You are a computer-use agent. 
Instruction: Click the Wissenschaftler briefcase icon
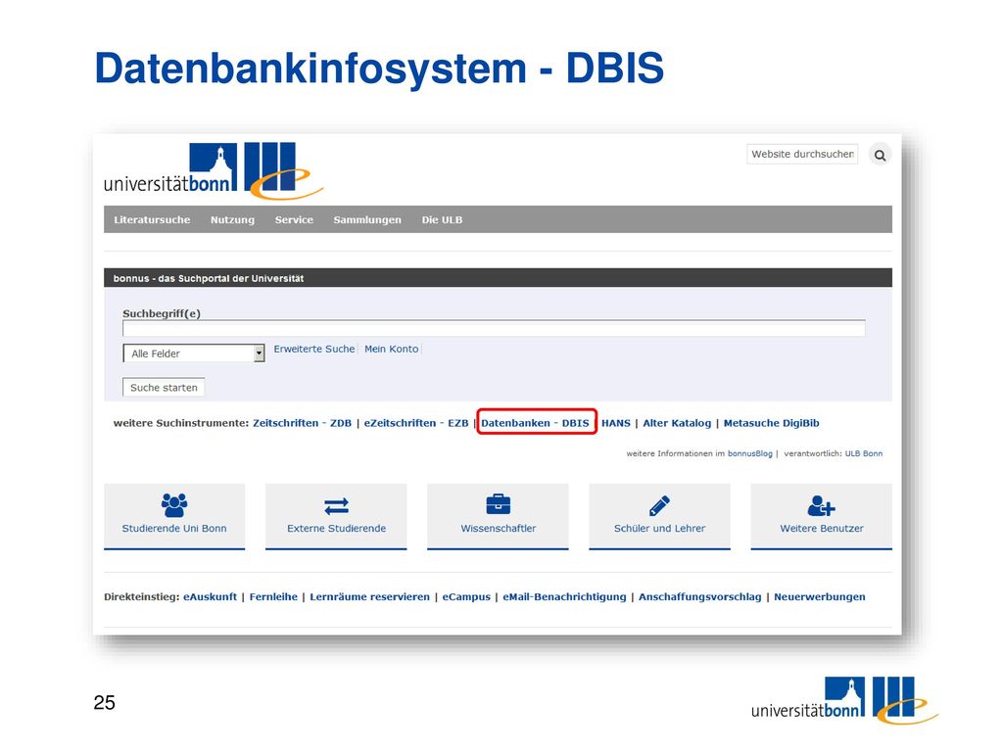click(499, 504)
